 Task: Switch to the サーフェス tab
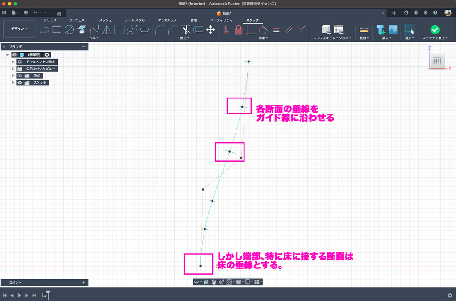pyautogui.click(x=77, y=20)
